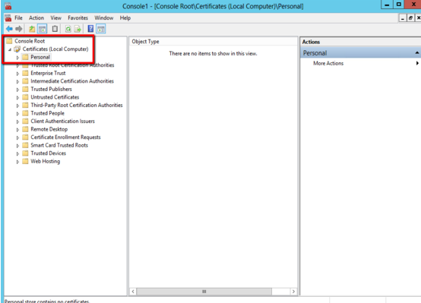421x303 pixels.
Task: Expand the Trusted Publishers node
Action: tap(17, 90)
